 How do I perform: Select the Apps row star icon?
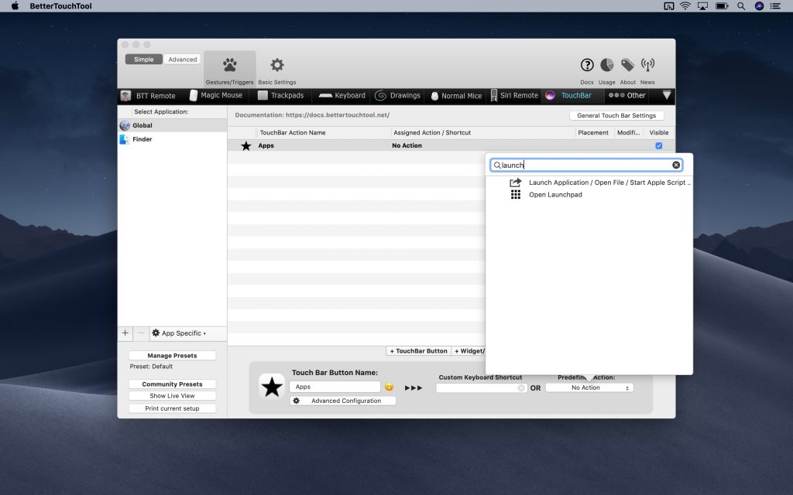[245, 145]
